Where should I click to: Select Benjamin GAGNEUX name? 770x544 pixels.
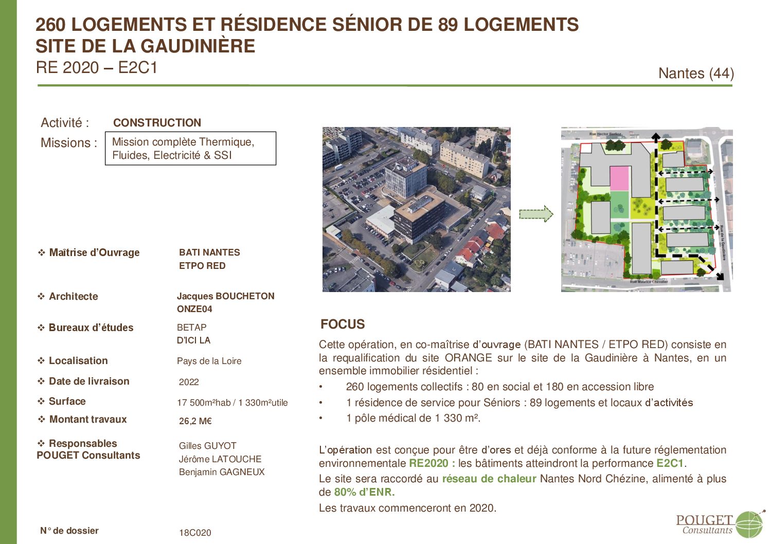tap(222, 472)
